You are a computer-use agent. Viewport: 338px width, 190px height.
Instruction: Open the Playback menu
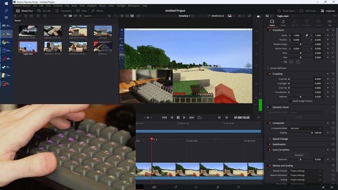[x=92, y=6]
